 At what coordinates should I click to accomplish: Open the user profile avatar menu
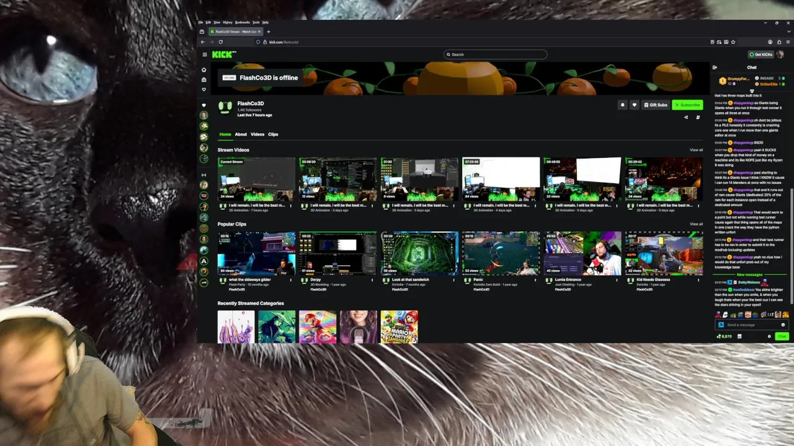coord(780,55)
